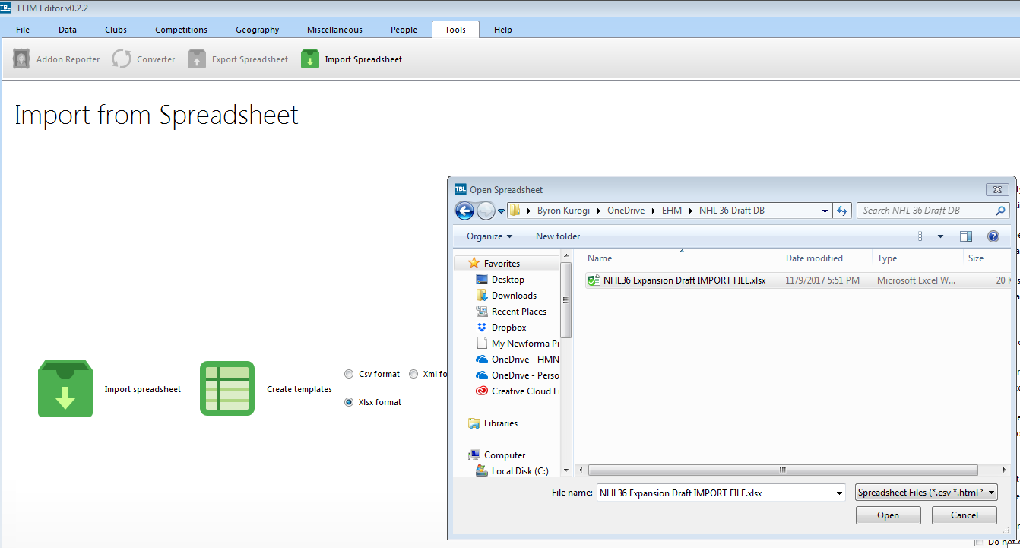The image size is (1020, 548).
Task: Click the large green Import spreadsheet icon
Action: click(x=65, y=388)
